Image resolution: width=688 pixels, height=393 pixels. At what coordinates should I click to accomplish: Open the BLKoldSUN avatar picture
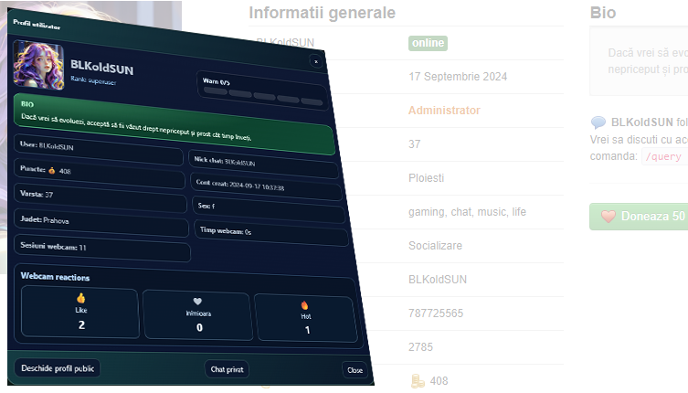pyautogui.click(x=38, y=65)
